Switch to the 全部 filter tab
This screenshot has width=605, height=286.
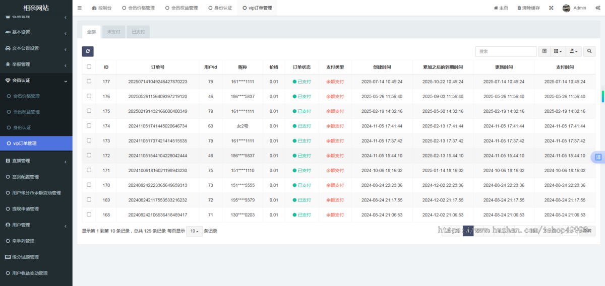point(91,32)
